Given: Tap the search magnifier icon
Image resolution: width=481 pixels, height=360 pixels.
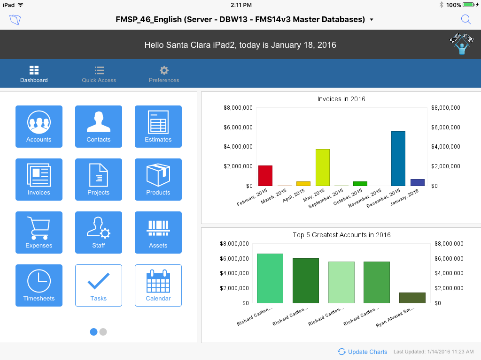Looking at the screenshot, I should (465, 19).
